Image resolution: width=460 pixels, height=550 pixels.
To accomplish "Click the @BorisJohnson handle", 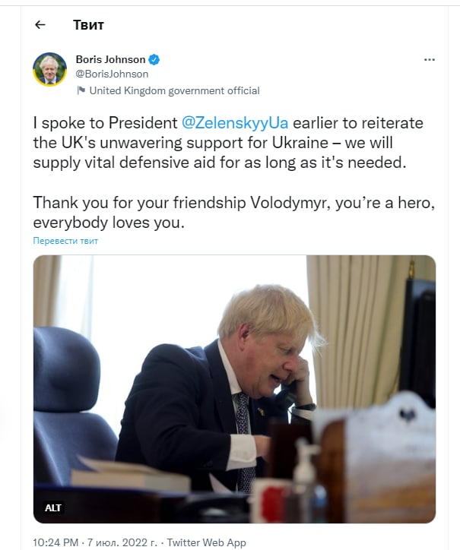I will click(112, 74).
